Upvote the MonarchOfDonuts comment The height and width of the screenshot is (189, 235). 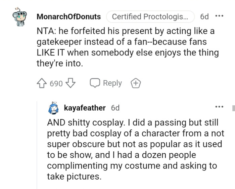(x=42, y=83)
